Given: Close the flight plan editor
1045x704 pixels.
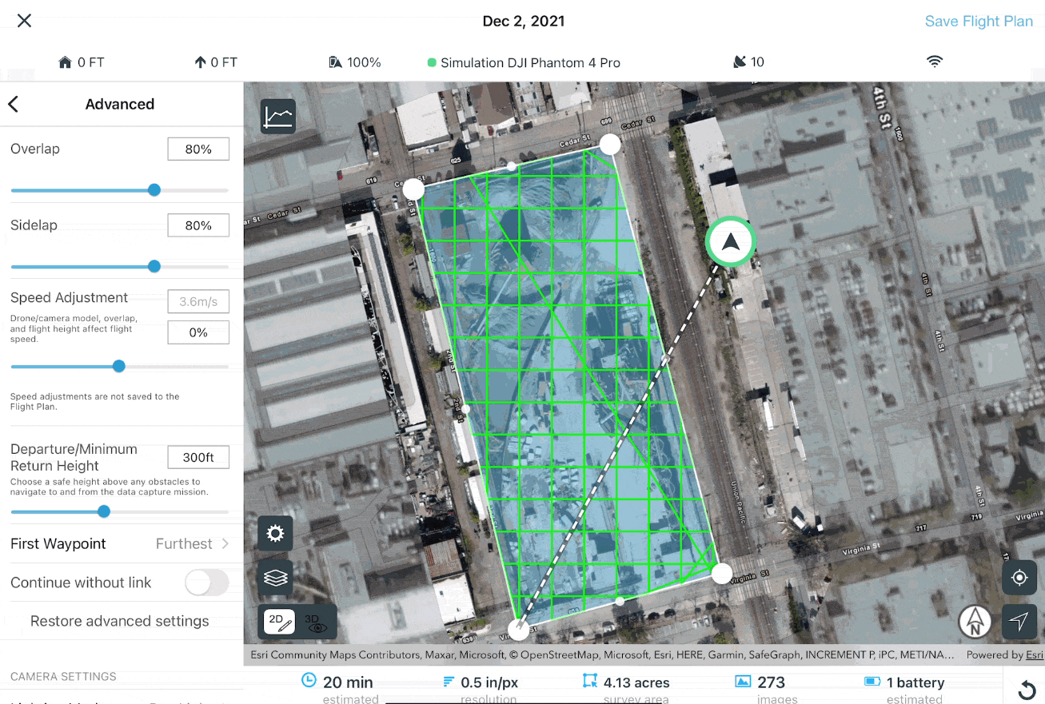Looking at the screenshot, I should point(25,21).
